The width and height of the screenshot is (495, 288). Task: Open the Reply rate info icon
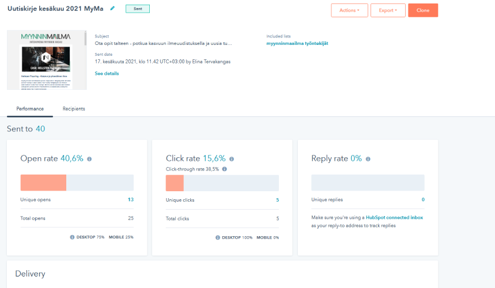tap(368, 159)
